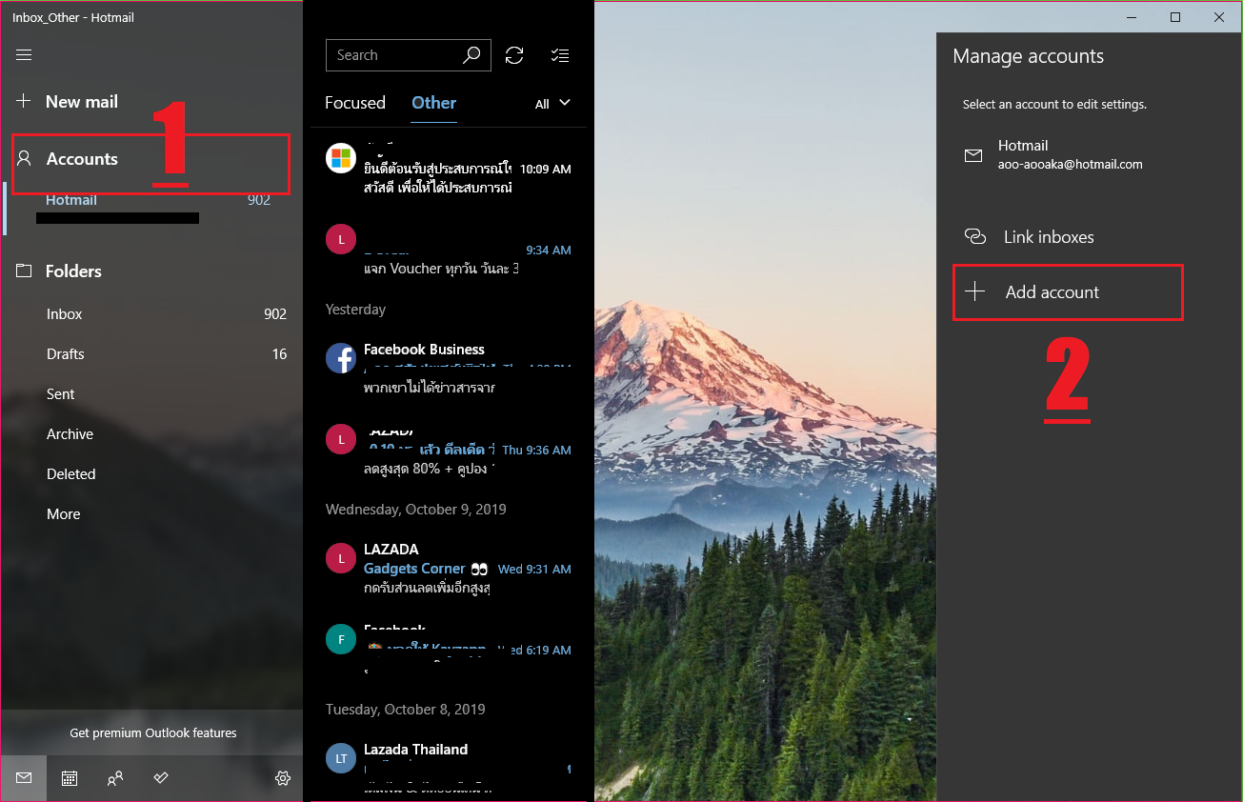Click the Accounts person icon
This screenshot has width=1243, height=802.
pyautogui.click(x=25, y=158)
